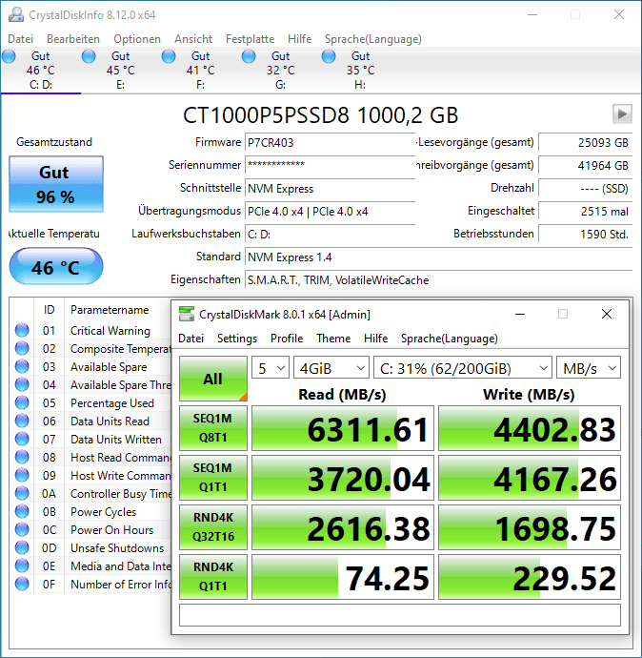Open Bearbeiten menu in CrystalDiskInfo
The width and height of the screenshot is (642, 658).
coord(73,39)
